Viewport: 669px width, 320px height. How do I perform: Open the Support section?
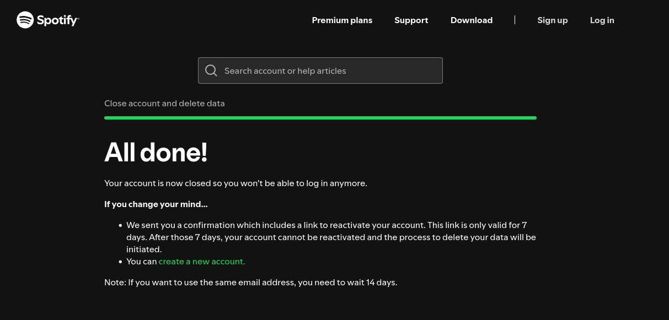click(411, 20)
